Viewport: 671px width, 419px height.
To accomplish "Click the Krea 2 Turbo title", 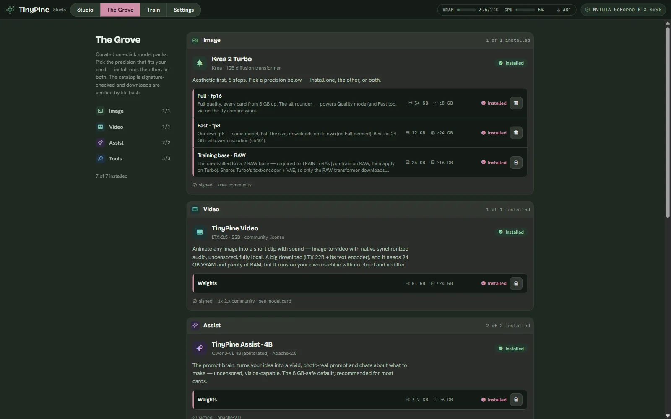I will [x=231, y=59].
